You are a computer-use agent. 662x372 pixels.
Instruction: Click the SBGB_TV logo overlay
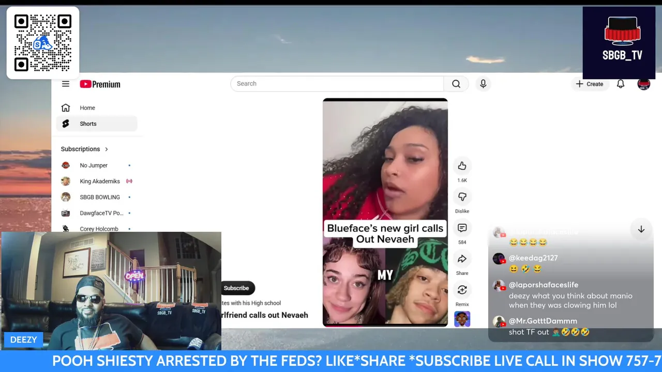click(619, 43)
